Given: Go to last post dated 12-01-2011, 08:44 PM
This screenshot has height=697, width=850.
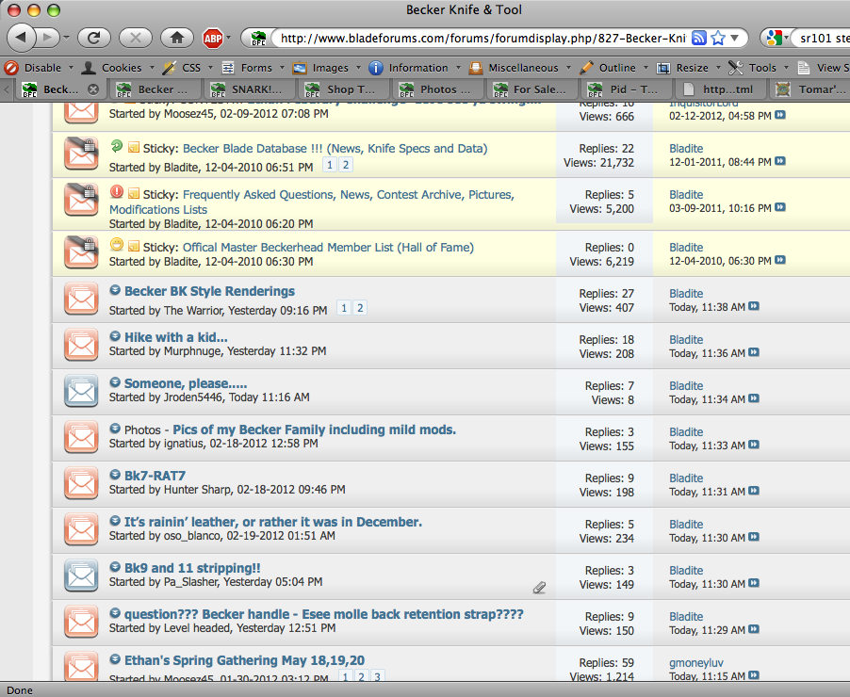Looking at the screenshot, I should [780, 161].
